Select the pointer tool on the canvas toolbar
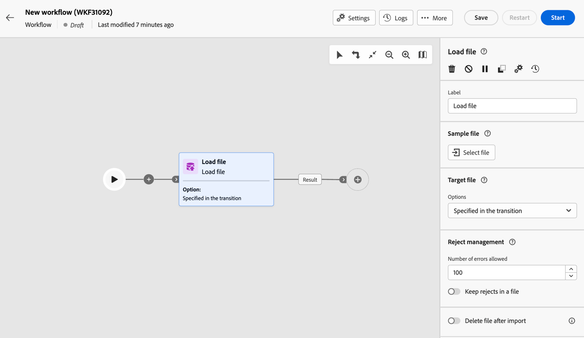Image resolution: width=584 pixels, height=338 pixels. [339, 55]
